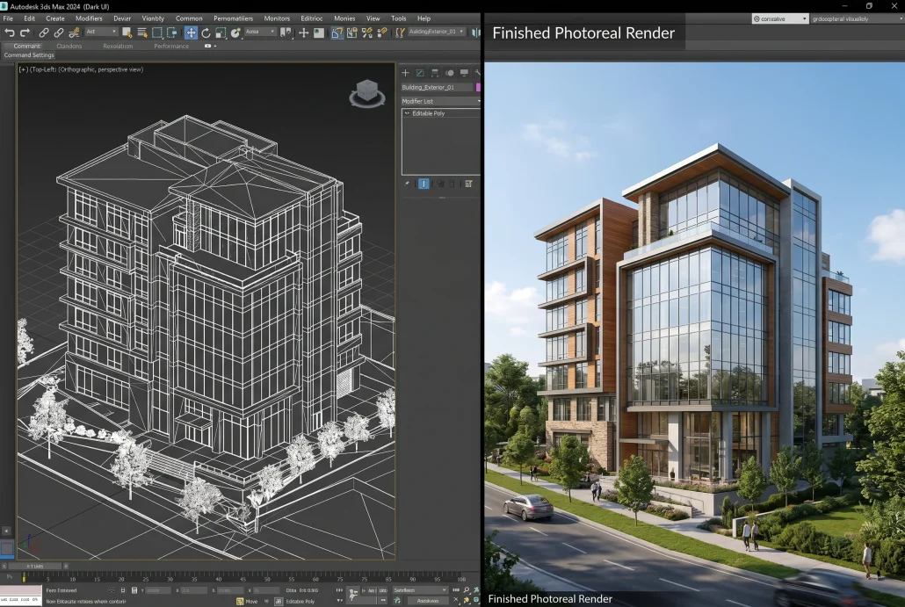Open the Modifiers menu

(89, 18)
